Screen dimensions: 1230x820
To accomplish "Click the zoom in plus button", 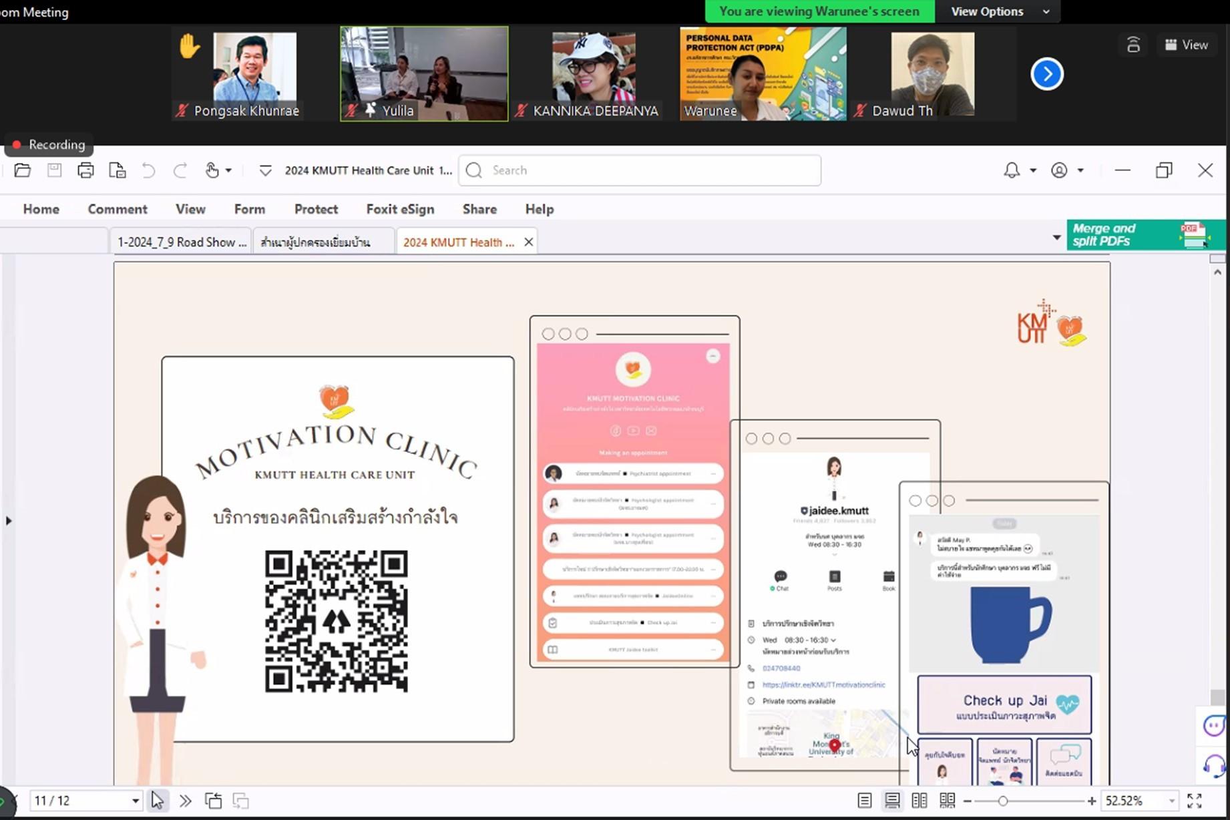I will [1092, 801].
